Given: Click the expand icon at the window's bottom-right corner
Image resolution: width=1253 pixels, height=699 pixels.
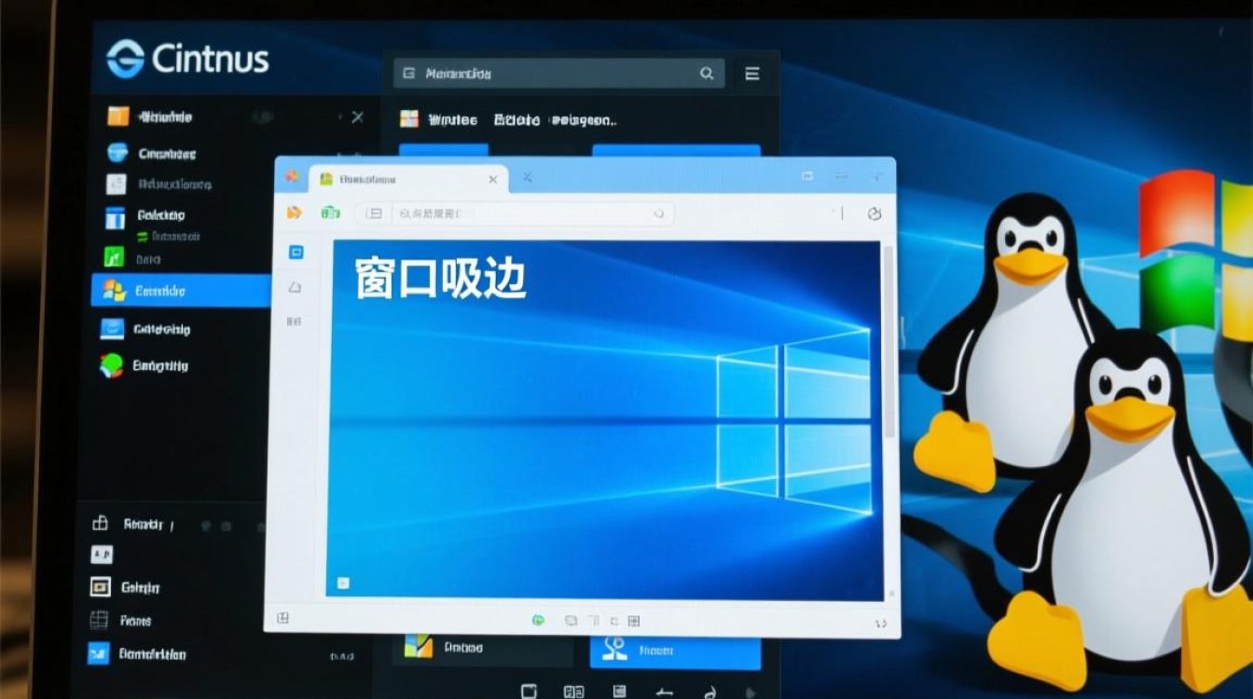Looking at the screenshot, I should tap(878, 622).
